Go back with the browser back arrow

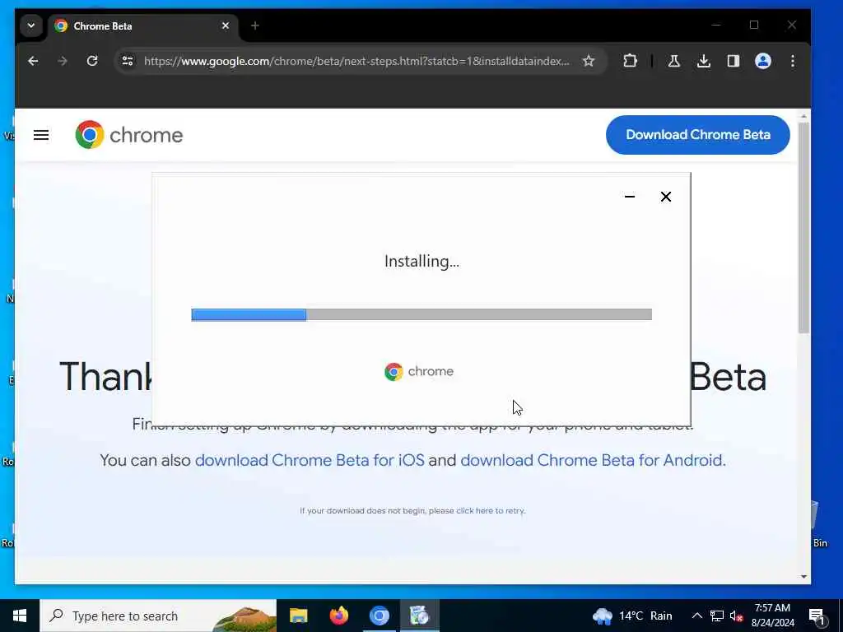click(33, 61)
